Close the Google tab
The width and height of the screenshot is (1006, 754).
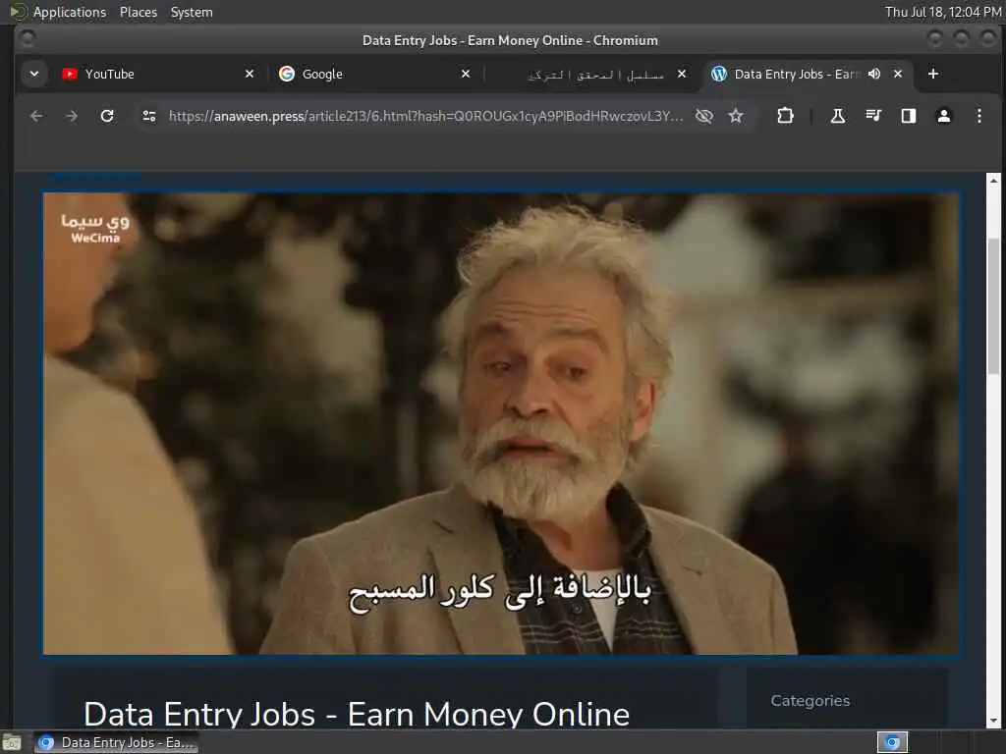[x=466, y=74]
